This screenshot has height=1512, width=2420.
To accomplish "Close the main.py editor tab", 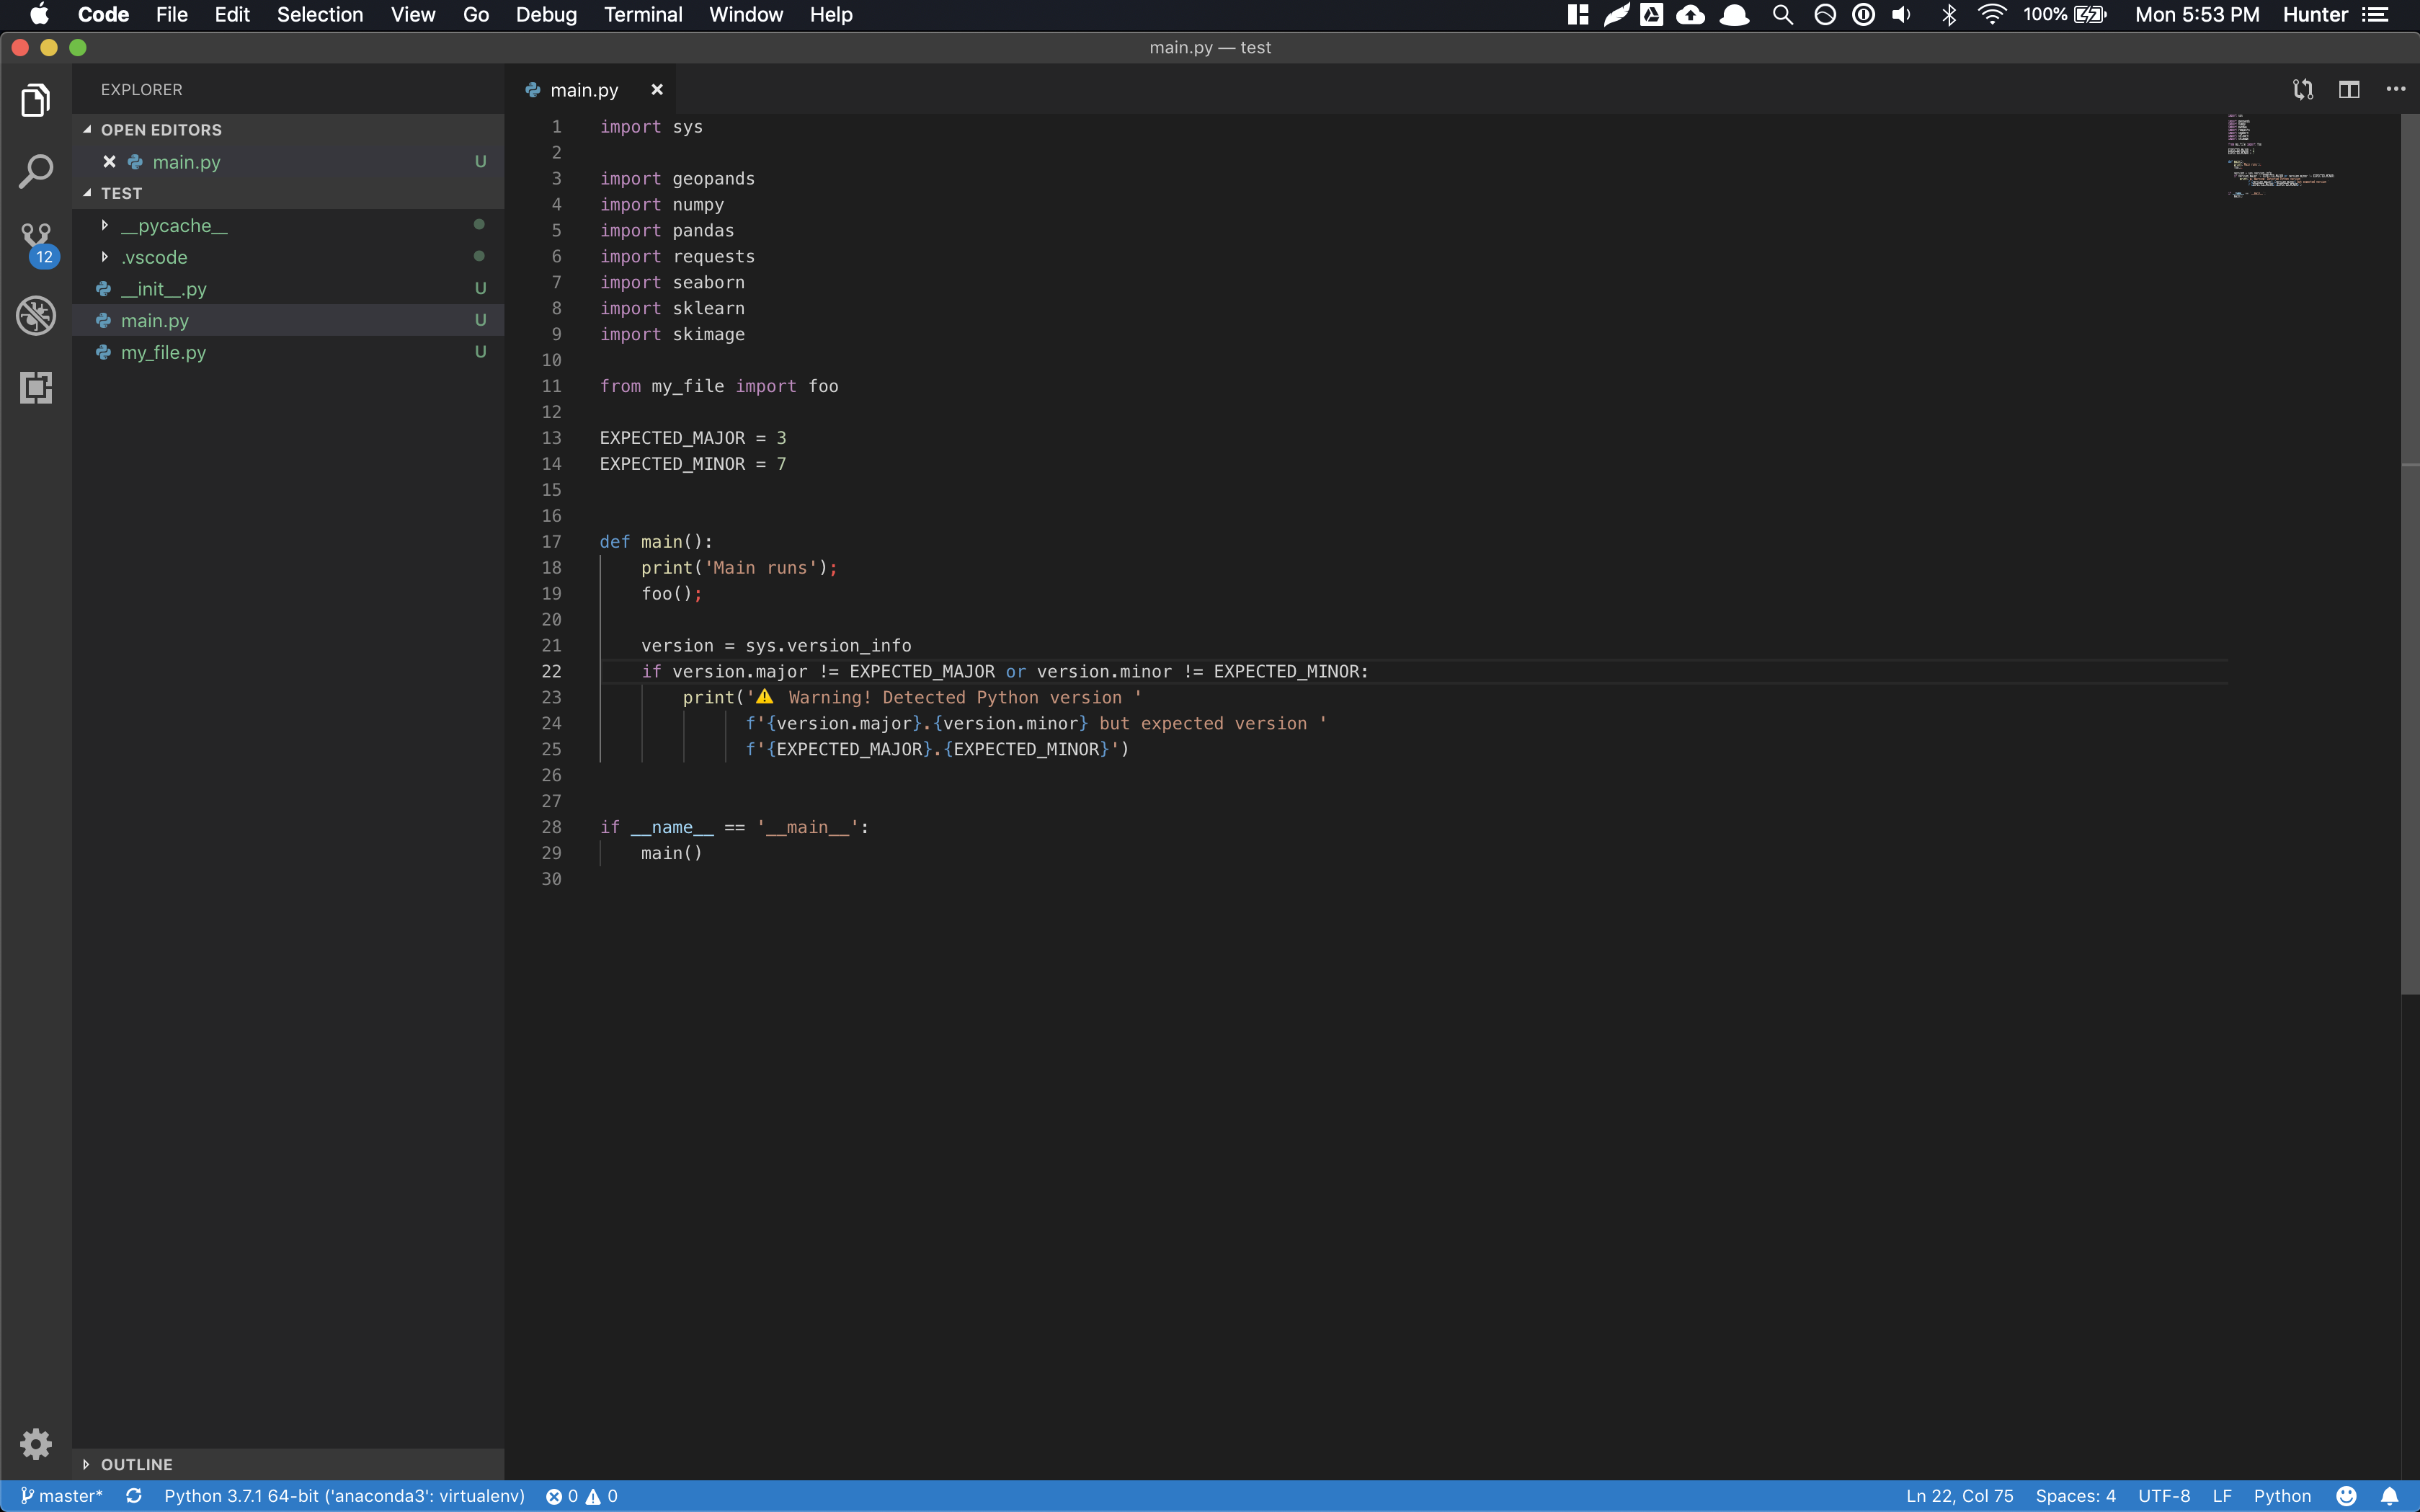I will tap(657, 89).
